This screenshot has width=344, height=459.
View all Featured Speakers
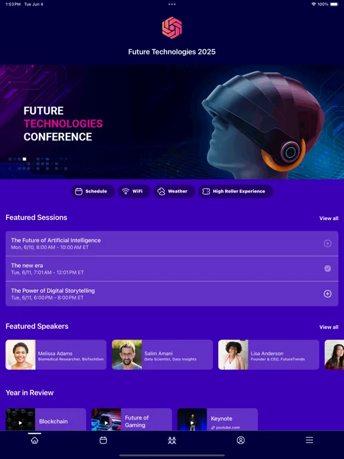click(329, 328)
